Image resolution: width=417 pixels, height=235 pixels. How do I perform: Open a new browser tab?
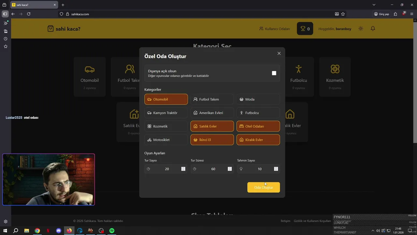[63, 5]
